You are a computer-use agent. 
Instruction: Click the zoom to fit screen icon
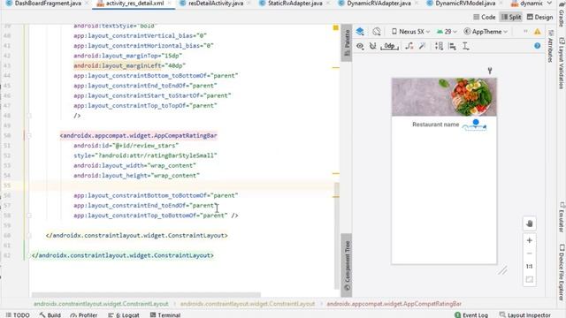pyautogui.click(x=529, y=279)
